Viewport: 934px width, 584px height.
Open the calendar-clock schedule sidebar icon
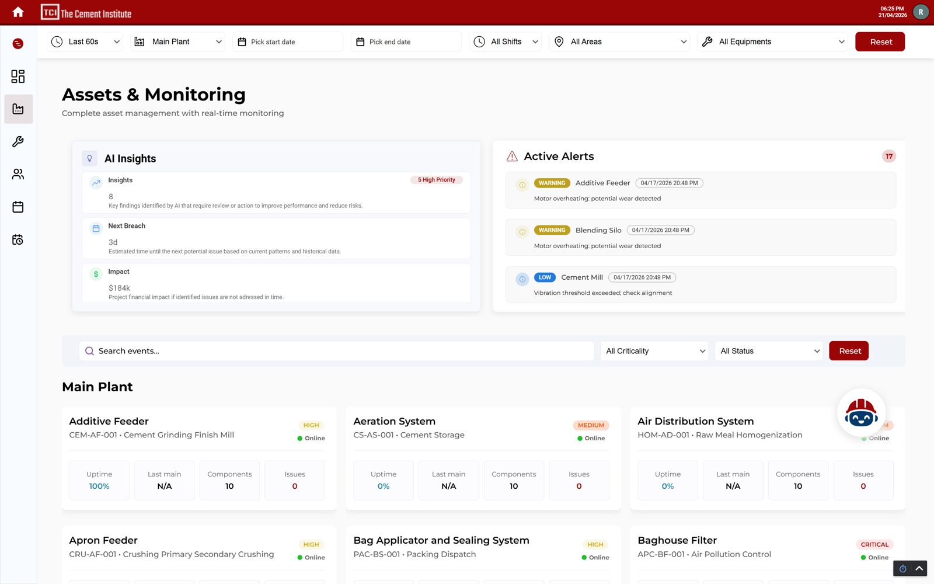pos(18,239)
